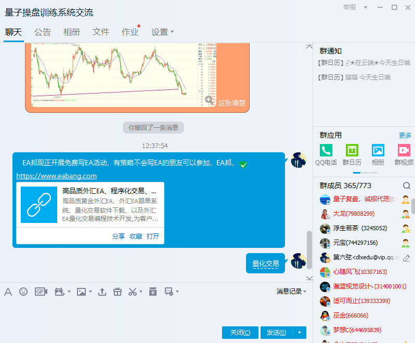Open dropdown arrow next to 举报
The width and height of the screenshot is (415, 343).
pyautogui.click(x=366, y=7)
